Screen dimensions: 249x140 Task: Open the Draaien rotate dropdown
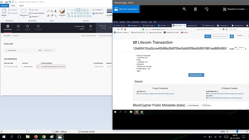(34, 17)
